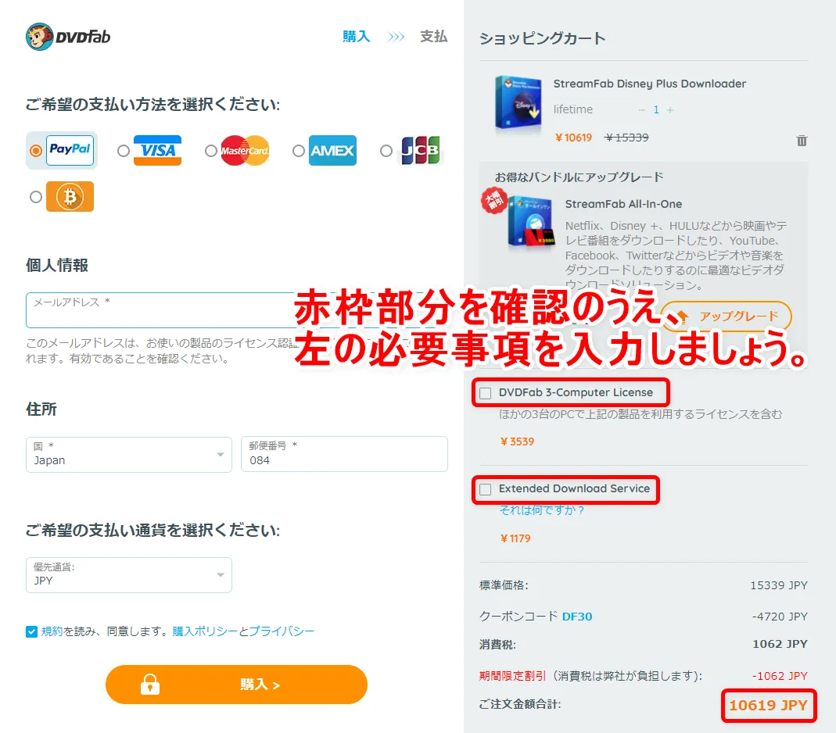Screen dimensions: 836x733
Task: Decrease quantity with the minus stepper
Action: coord(642,109)
